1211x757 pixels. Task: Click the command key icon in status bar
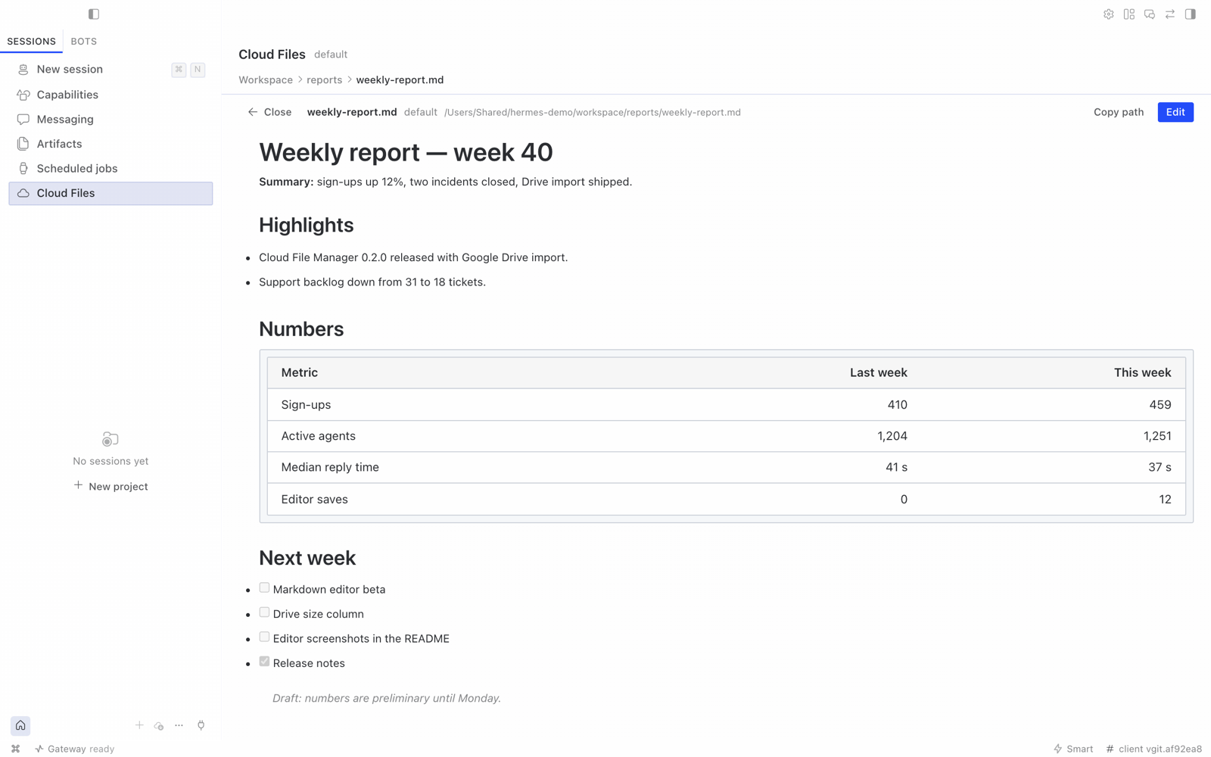click(x=15, y=749)
